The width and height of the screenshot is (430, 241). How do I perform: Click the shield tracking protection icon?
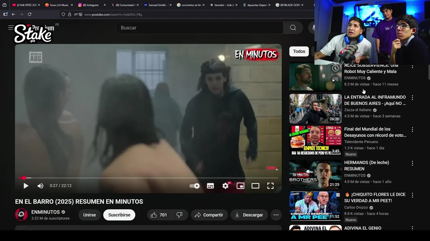(63, 14)
